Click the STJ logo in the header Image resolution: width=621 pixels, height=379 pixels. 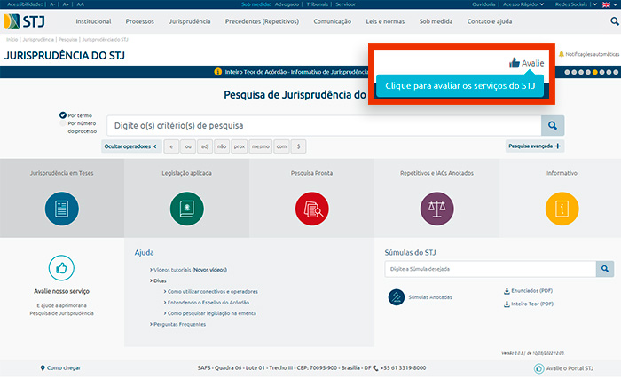[x=25, y=21]
